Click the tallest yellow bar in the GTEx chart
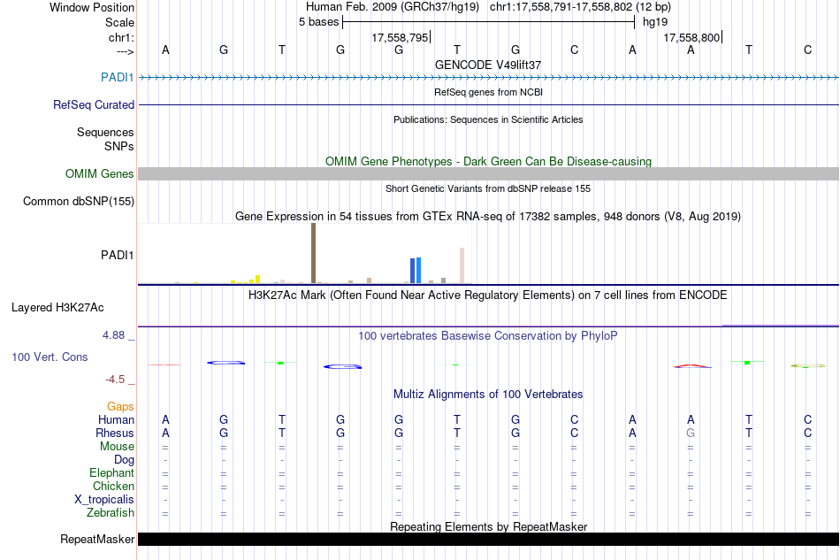Image resolution: width=840 pixels, height=560 pixels. tap(257, 280)
